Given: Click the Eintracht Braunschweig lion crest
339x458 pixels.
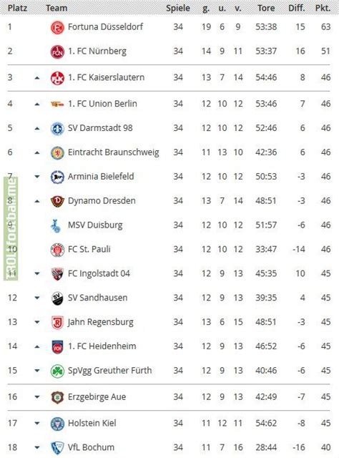Looking at the screenshot, I should (x=57, y=152).
